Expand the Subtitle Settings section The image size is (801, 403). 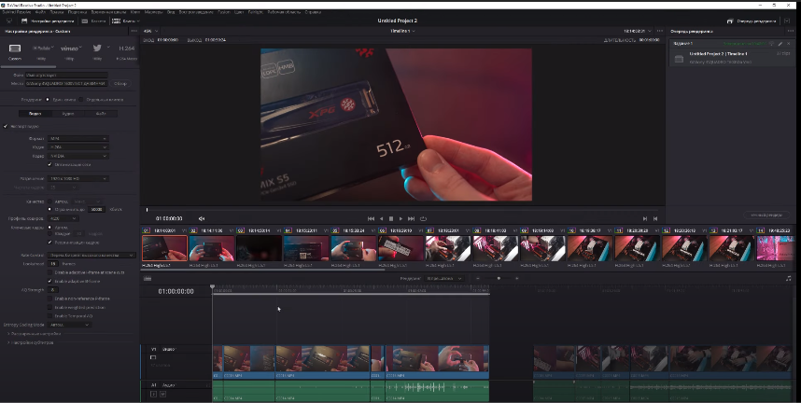click(31, 342)
